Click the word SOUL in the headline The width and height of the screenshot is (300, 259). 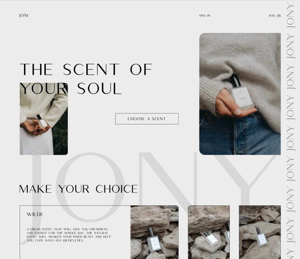(100, 89)
